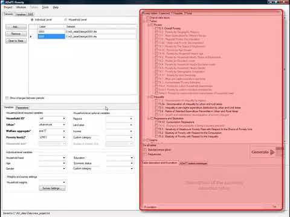Viewport: 290px width, 217px height.
Task: Click the table tree vertical scrollbar
Action: 284,80
